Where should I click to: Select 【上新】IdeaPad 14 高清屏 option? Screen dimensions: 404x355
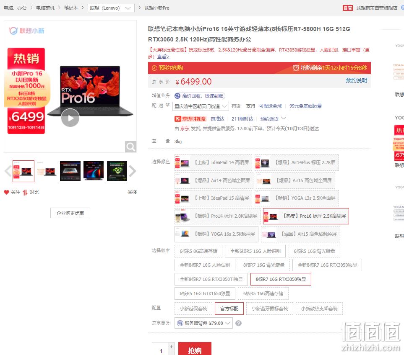pyautogui.click(x=214, y=162)
